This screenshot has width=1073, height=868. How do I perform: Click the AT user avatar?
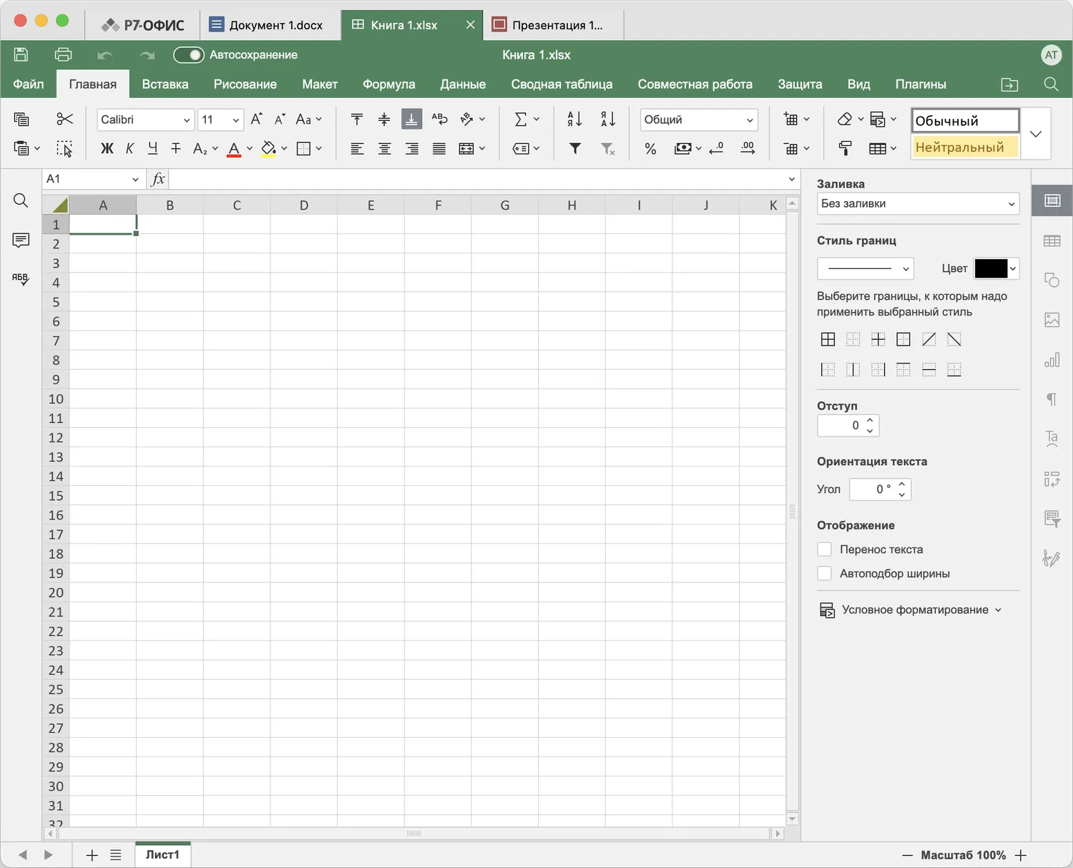(x=1051, y=54)
